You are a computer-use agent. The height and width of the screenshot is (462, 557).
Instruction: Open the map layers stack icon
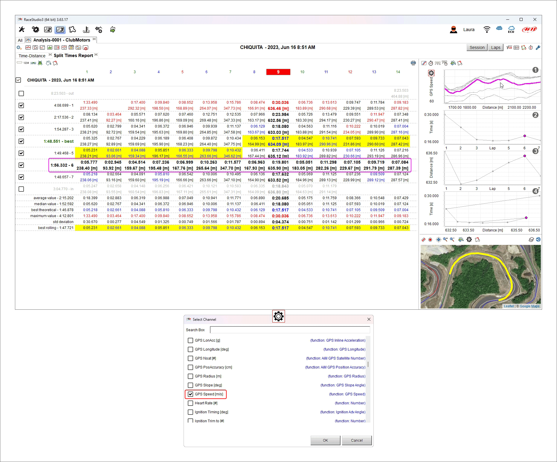pyautogui.click(x=531, y=240)
